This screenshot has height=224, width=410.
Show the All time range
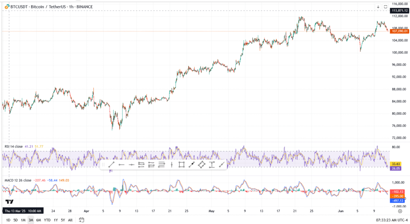70,220
